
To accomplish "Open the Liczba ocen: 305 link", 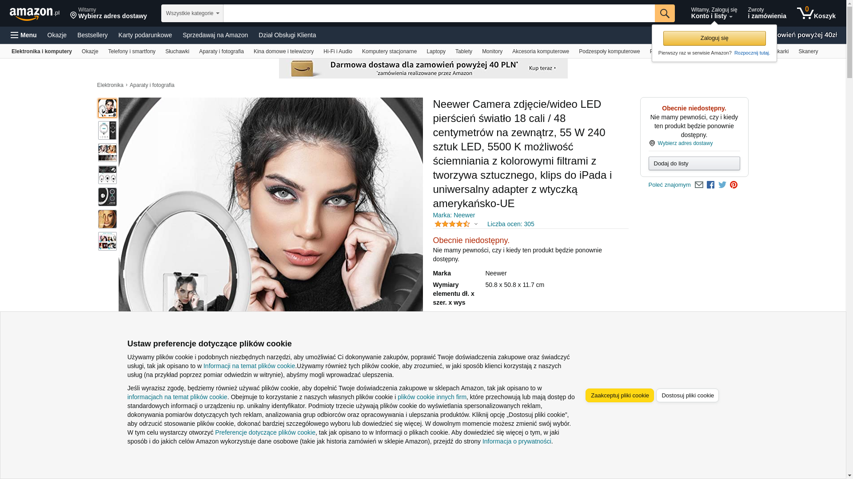I will (510, 224).
